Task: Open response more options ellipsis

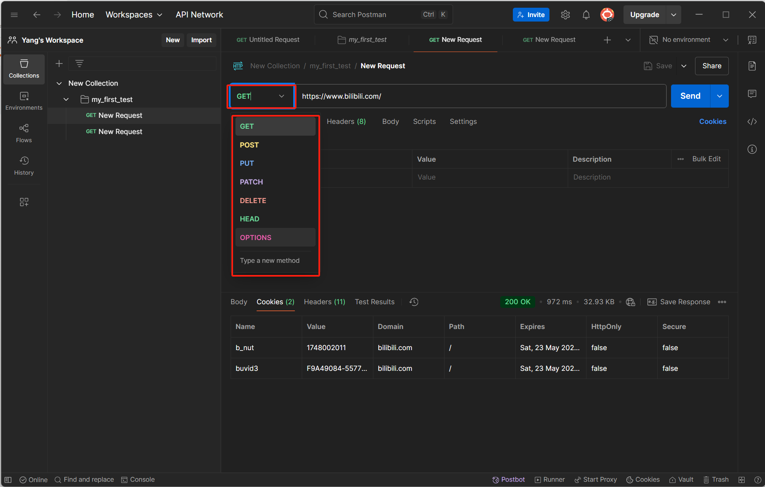Action: click(722, 302)
